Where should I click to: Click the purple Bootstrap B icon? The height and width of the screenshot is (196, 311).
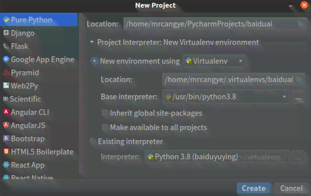6,138
